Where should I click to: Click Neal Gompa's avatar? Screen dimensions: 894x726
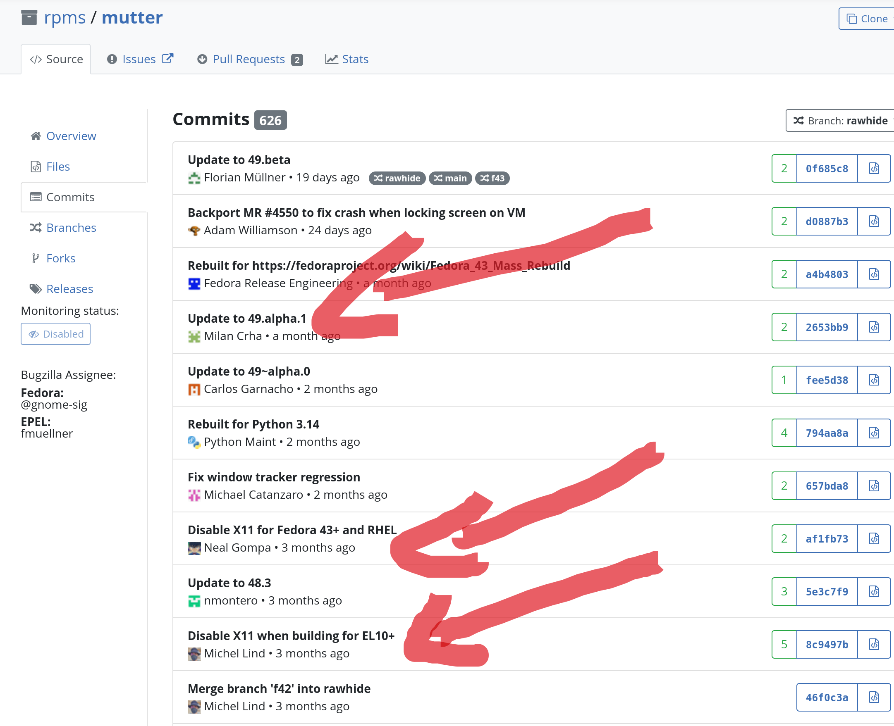(194, 548)
